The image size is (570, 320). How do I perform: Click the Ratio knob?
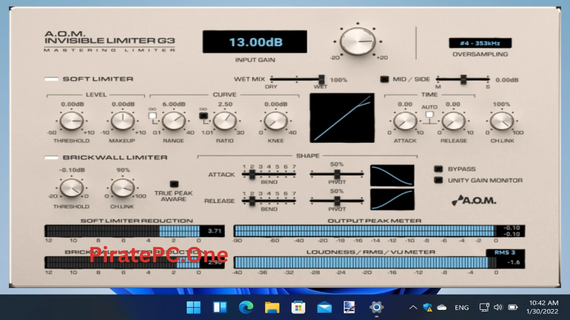click(224, 120)
